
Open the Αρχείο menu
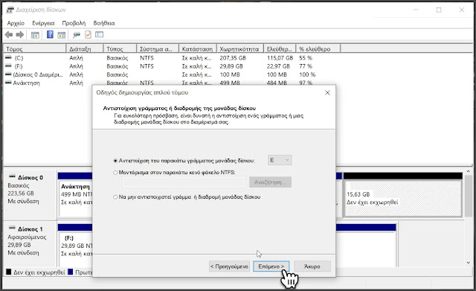coord(16,23)
